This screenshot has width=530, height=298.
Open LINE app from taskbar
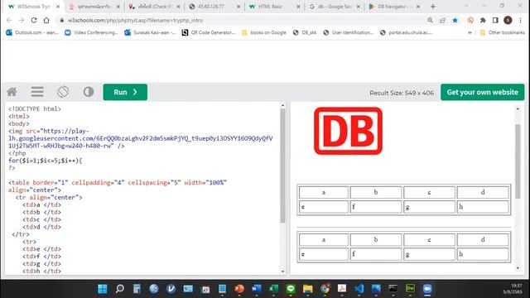pyautogui.click(x=291, y=289)
